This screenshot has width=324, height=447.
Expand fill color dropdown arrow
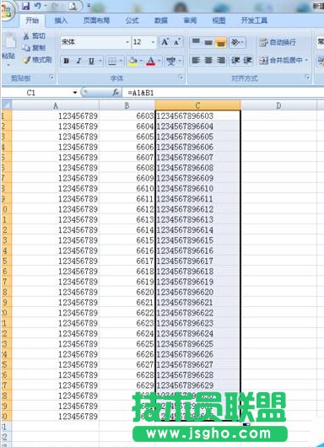point(142,61)
